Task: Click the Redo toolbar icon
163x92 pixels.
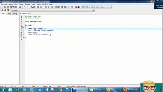Action: 27,7
